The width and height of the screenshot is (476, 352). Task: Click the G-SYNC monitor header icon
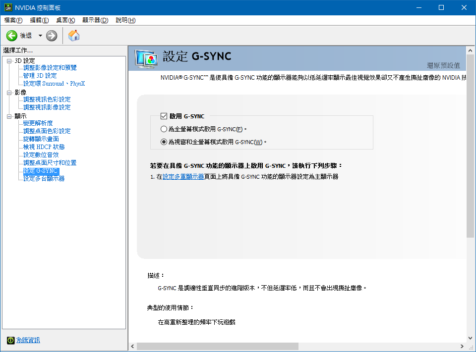[x=146, y=58]
